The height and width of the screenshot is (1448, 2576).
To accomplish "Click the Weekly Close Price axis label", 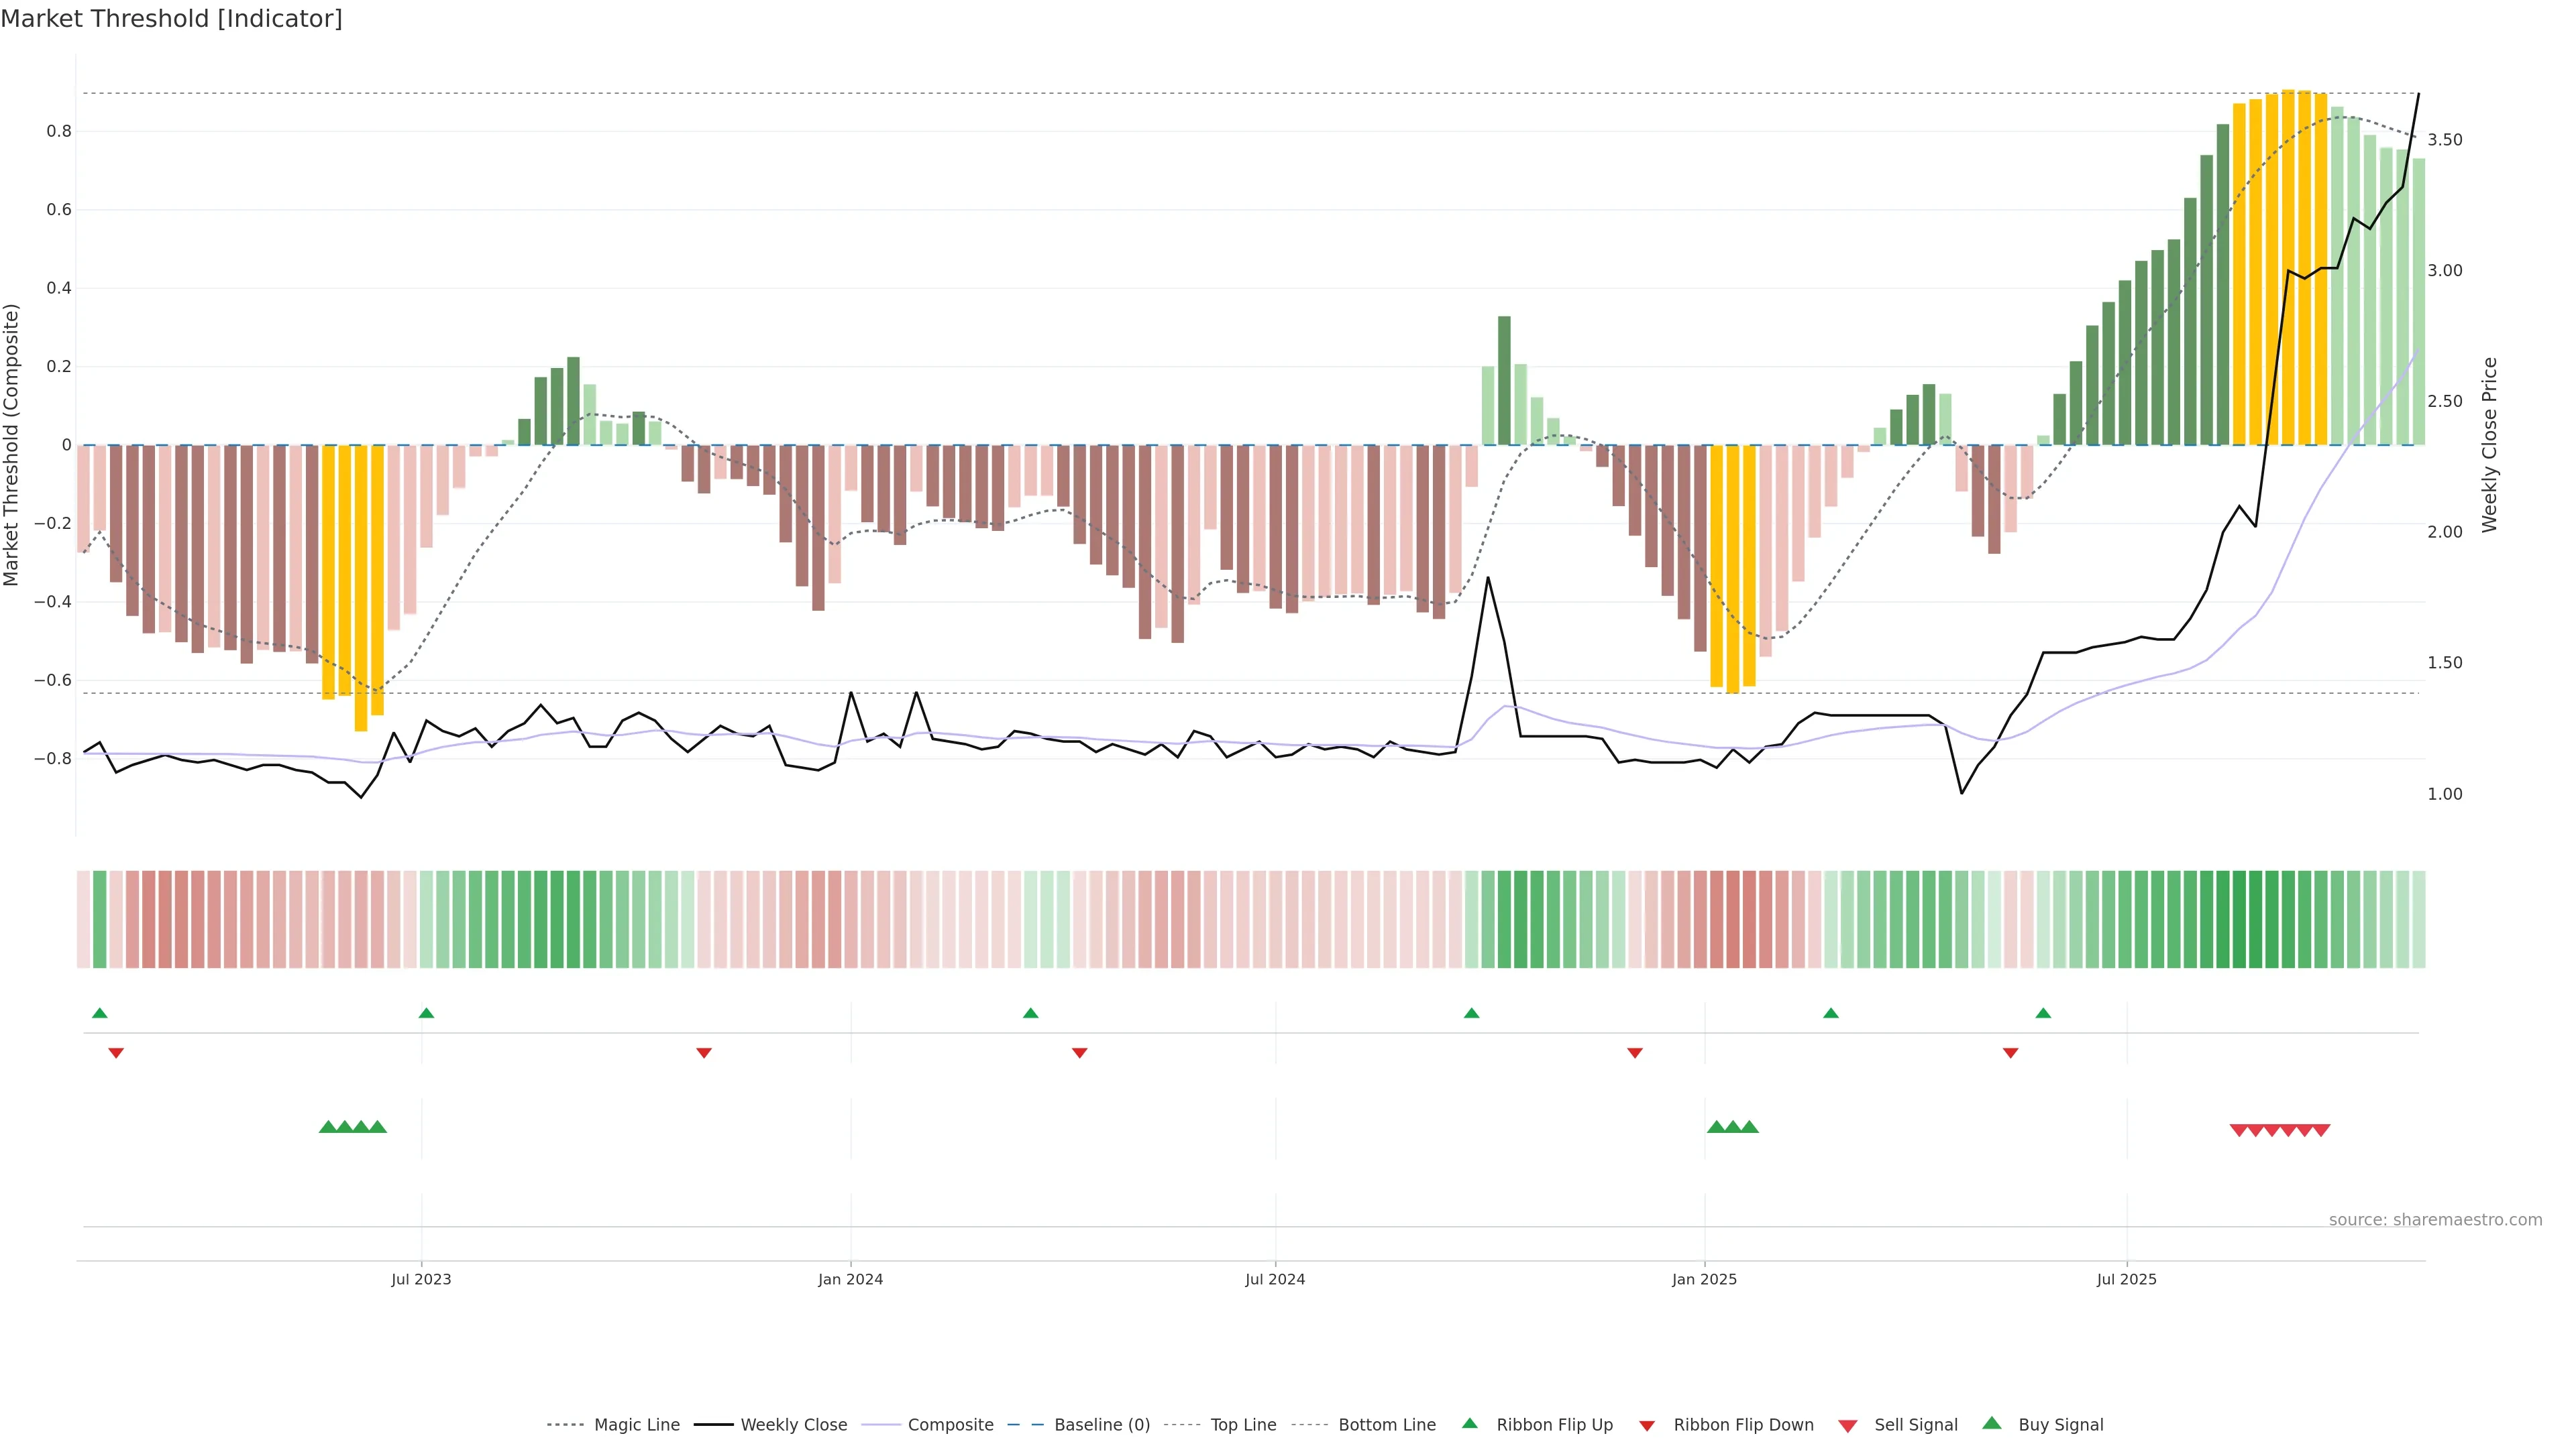I will [x=2489, y=444].
